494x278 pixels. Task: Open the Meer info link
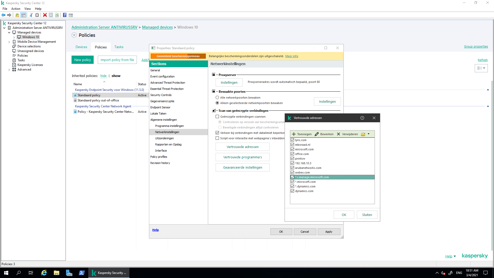(x=292, y=56)
